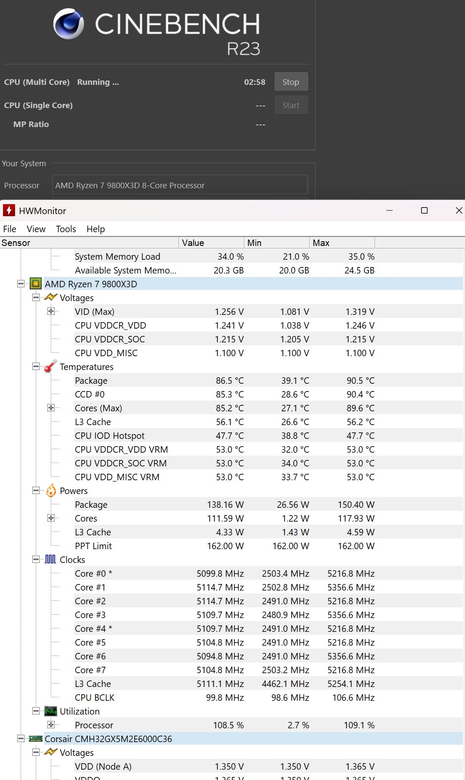This screenshot has height=780, width=465.
Task: Click the HWMonitor lightning bolt icon
Action: (9, 211)
